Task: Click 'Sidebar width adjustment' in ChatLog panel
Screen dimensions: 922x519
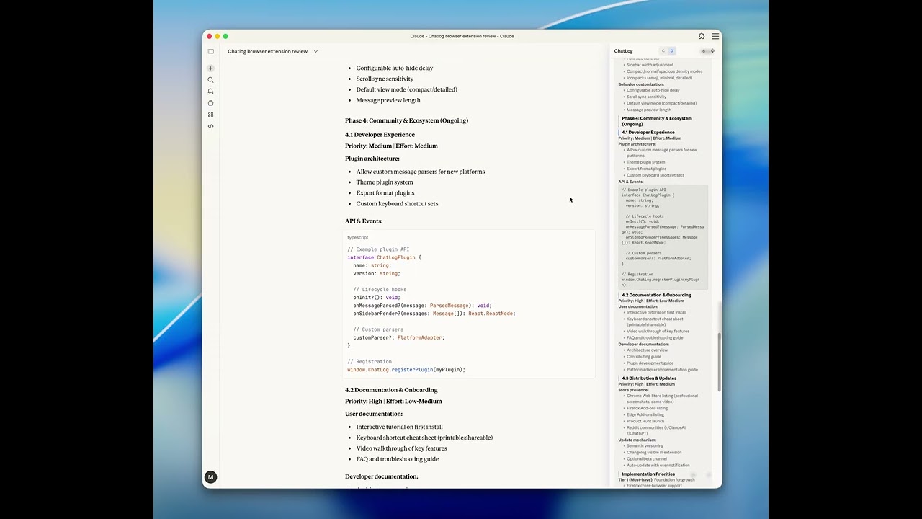Action: [650, 65]
